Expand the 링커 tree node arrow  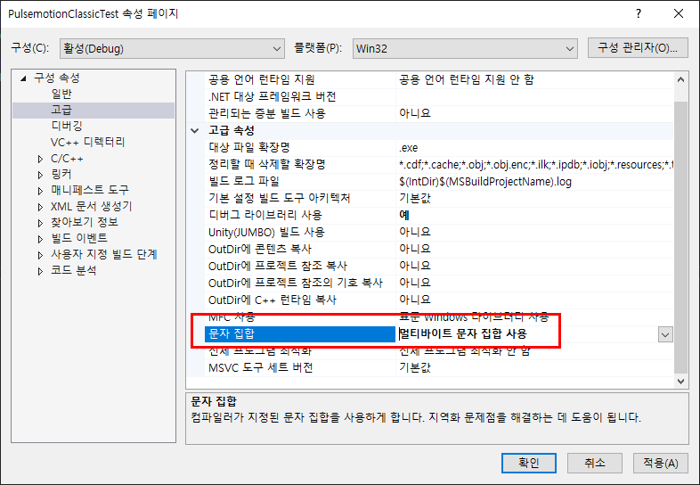tap(41, 175)
